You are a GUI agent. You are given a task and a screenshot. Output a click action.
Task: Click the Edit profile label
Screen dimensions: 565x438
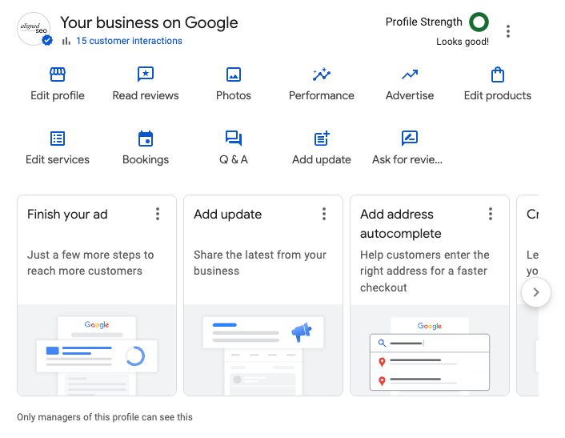[x=58, y=95]
